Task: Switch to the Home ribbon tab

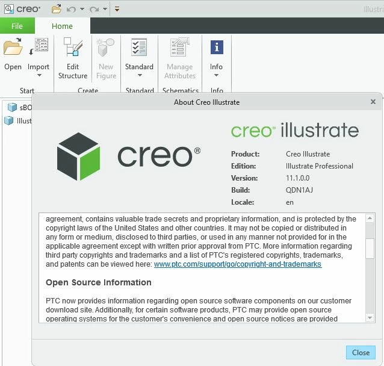Action: tap(62, 26)
